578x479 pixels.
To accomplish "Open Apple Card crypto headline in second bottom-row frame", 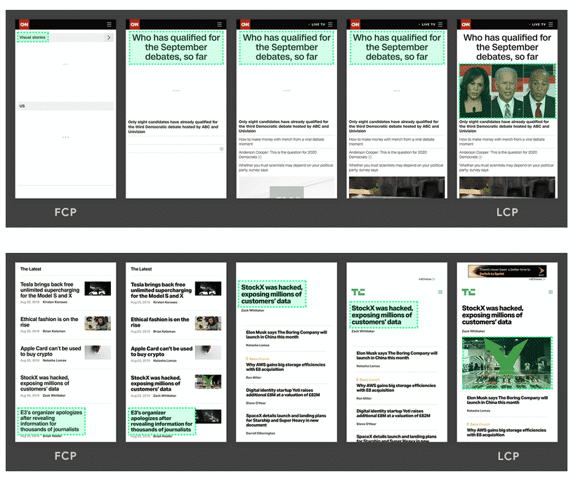I will (x=162, y=351).
